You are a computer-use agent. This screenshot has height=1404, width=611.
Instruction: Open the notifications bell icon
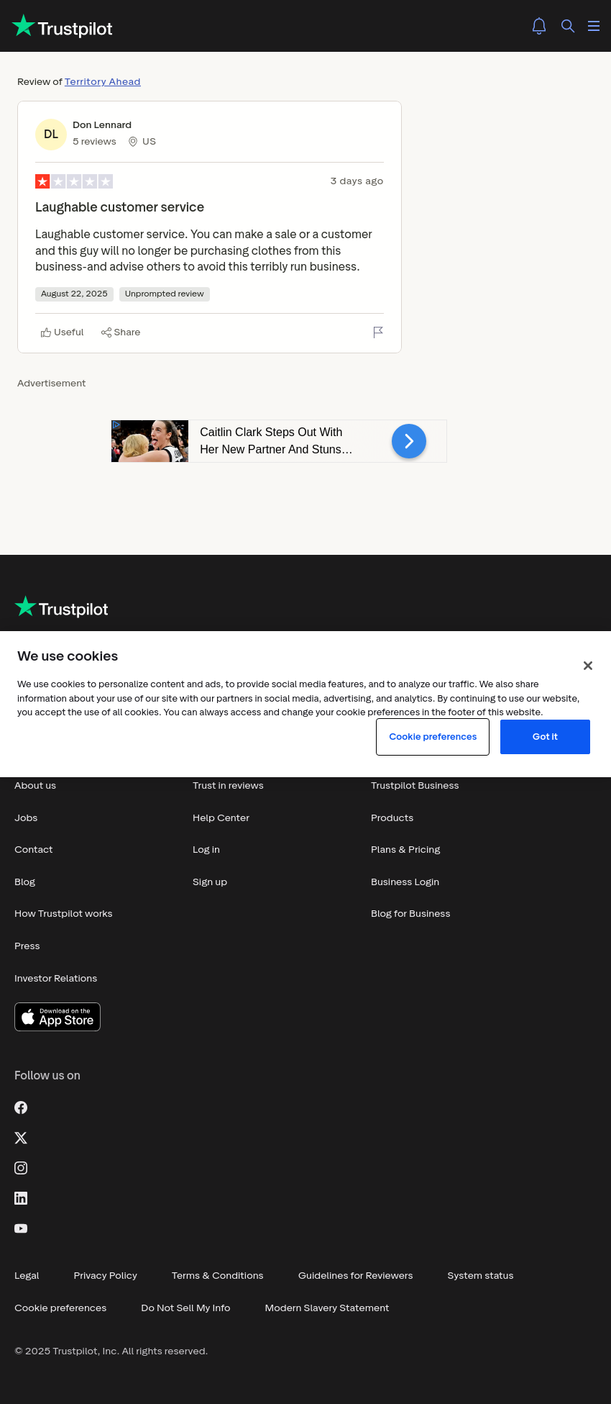[539, 26]
